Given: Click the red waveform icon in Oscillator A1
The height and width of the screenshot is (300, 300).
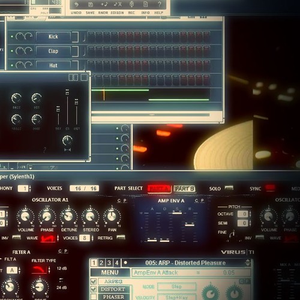Looking at the screenshot, I should pos(48,238).
